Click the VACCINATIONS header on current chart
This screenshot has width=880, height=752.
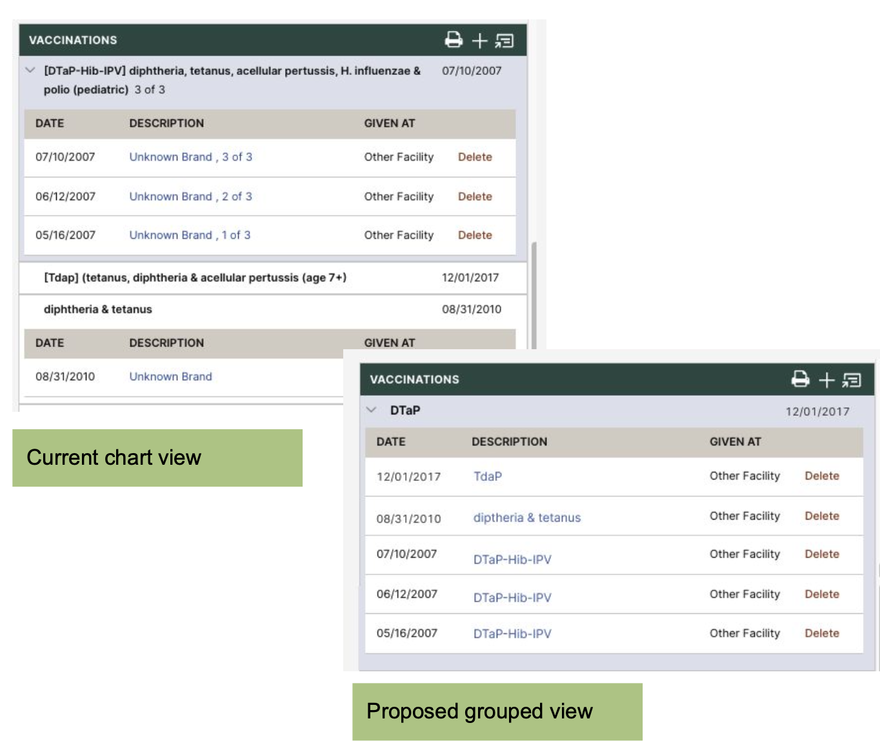73,40
